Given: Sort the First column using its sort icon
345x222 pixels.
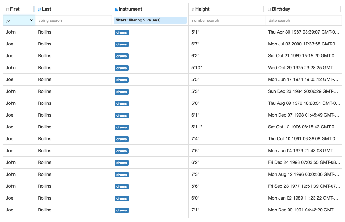Looking at the screenshot, I should [x=7, y=9].
